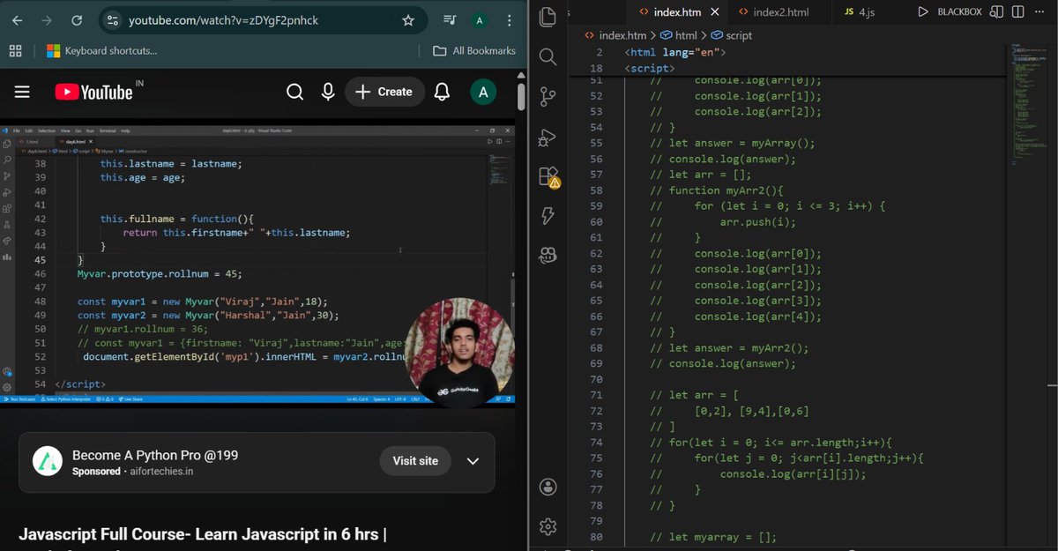
Task: Switch to the 4.js tab
Action: [x=859, y=11]
